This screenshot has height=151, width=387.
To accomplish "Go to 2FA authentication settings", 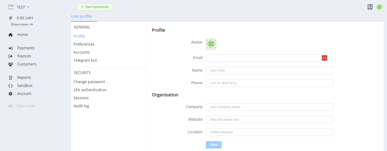I will (90, 90).
